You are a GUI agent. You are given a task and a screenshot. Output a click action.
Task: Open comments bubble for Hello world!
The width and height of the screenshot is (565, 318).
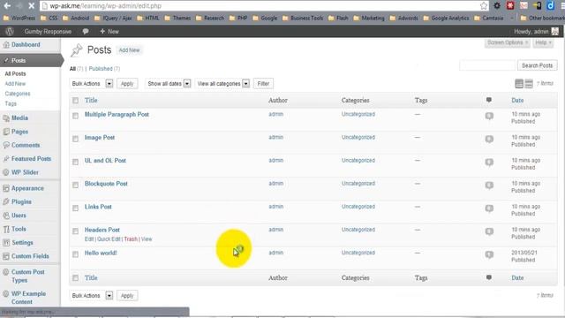point(489,254)
